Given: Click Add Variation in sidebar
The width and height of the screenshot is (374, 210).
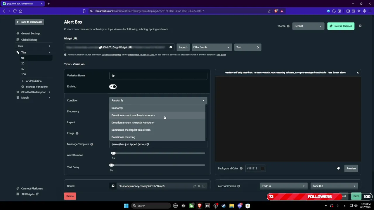Looking at the screenshot, I should (x=34, y=81).
